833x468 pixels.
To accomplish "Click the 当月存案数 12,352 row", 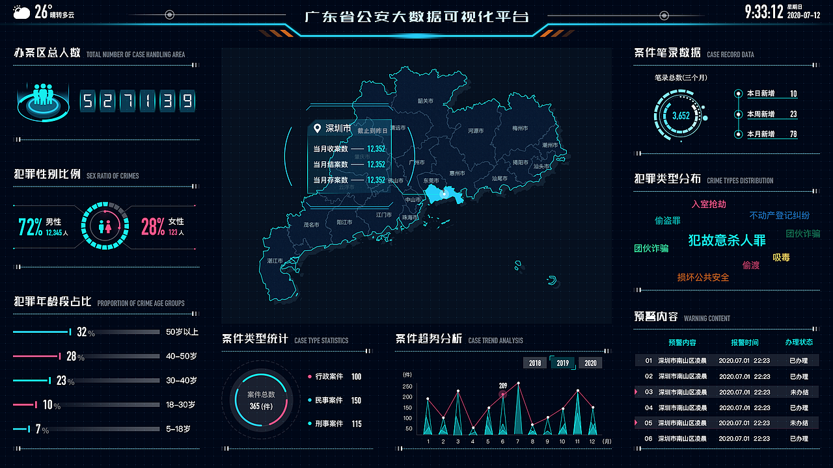I will pos(349,180).
